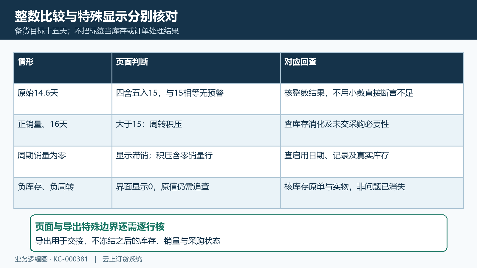The image size is (477, 268).
Task: Select the cell 原始14.6天
Action: (63, 99)
